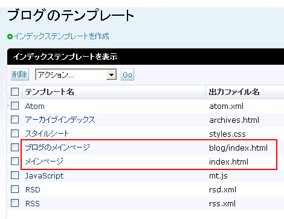Click the rsd.xml output file cell
Screen dimensions: 284x219
pyautogui.click(x=222, y=190)
